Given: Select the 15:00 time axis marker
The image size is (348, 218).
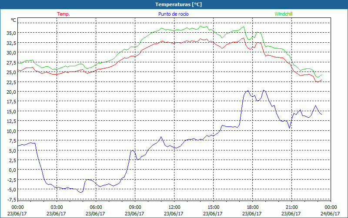Looking at the screenshot, I should [213, 207].
